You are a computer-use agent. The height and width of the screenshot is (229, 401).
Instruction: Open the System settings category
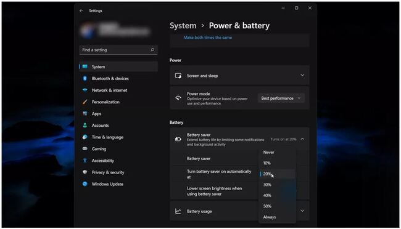(118, 66)
